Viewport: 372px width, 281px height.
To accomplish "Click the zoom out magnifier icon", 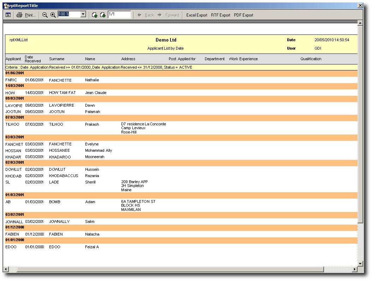I will coord(45,15).
